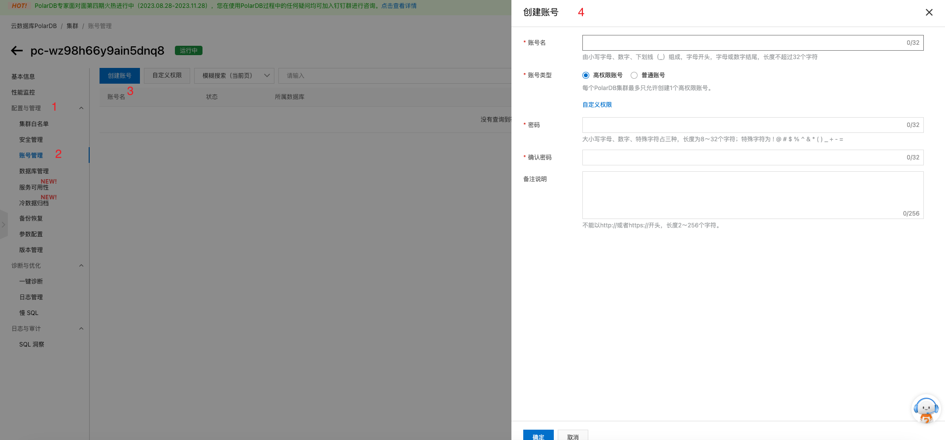Click the 创建账号 button
Image resolution: width=945 pixels, height=440 pixels.
pos(120,76)
